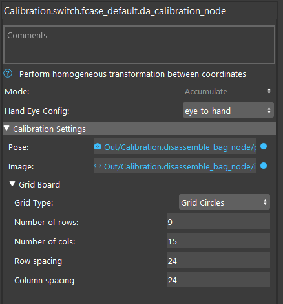Click into the Comments text box
The width and height of the screenshot is (283, 304).
point(139,45)
